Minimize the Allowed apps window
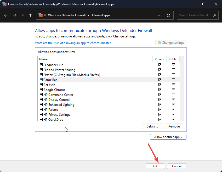 (x=192, y=4)
